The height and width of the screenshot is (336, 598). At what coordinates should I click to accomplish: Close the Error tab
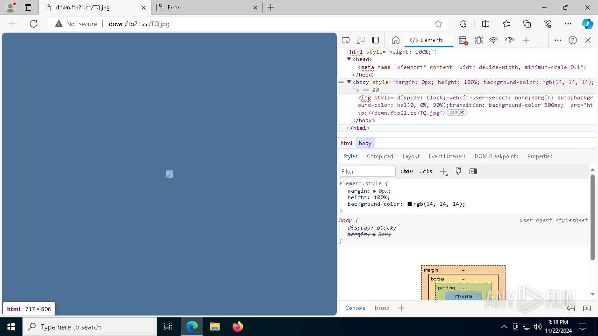point(255,7)
